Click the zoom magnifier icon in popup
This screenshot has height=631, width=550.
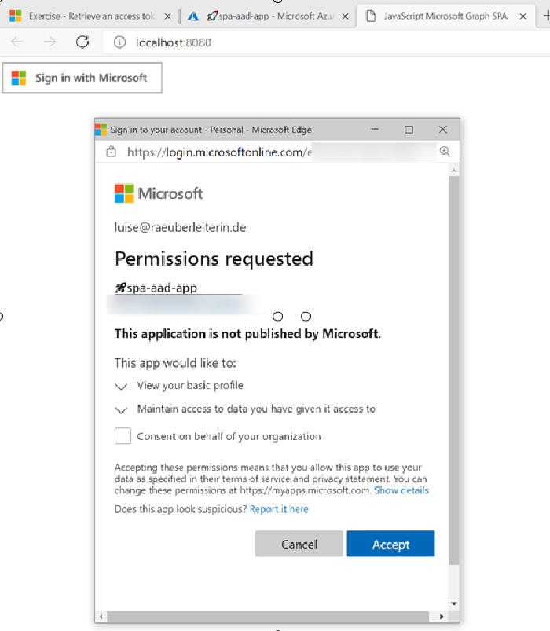click(x=445, y=152)
